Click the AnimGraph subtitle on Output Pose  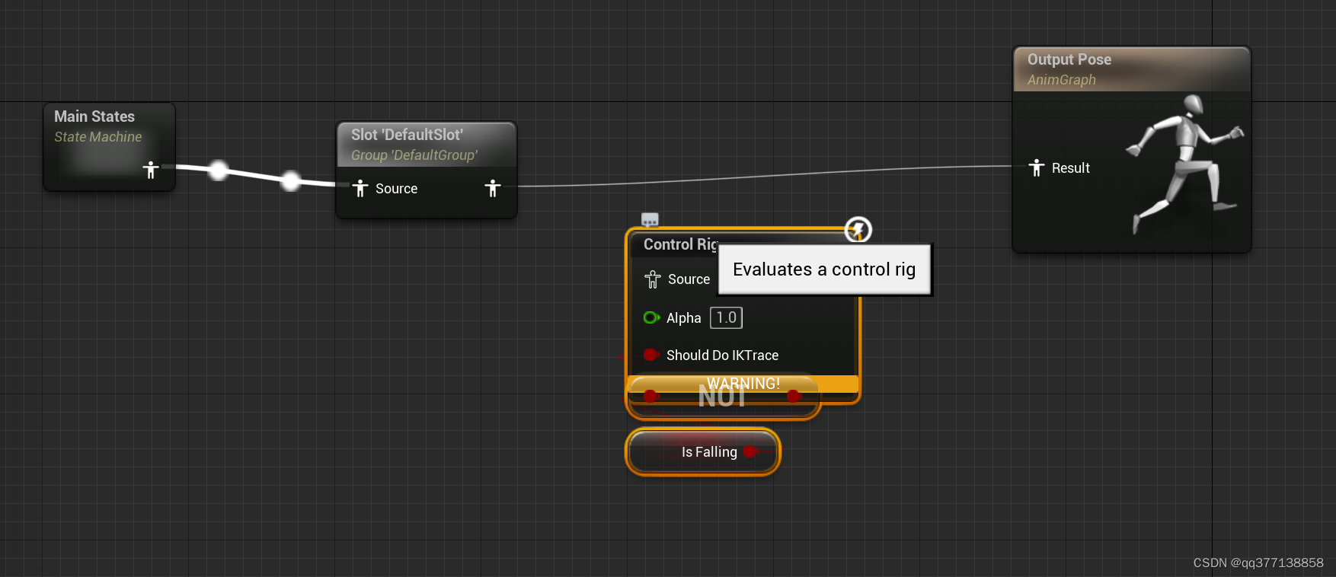pyautogui.click(x=1062, y=80)
